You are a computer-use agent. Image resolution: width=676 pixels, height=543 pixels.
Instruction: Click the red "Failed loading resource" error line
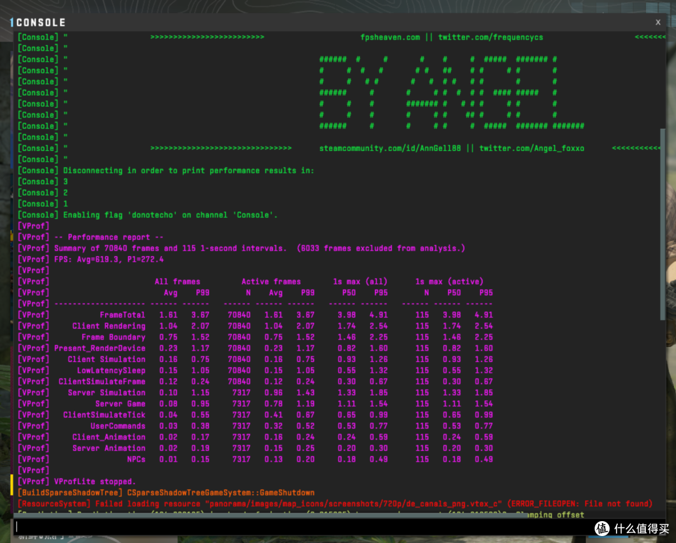(335, 504)
